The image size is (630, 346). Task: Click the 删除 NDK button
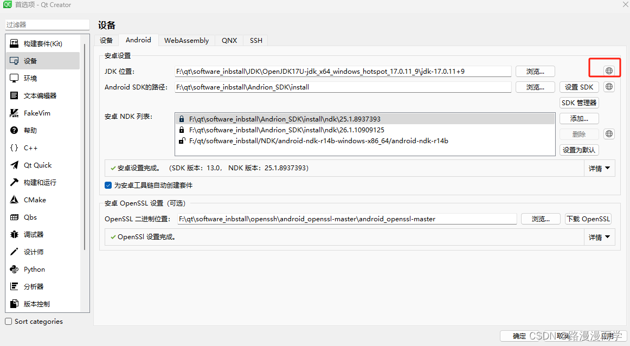coord(579,134)
